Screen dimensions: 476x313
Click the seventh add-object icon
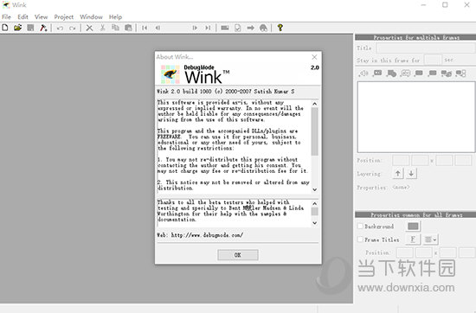click(x=447, y=73)
